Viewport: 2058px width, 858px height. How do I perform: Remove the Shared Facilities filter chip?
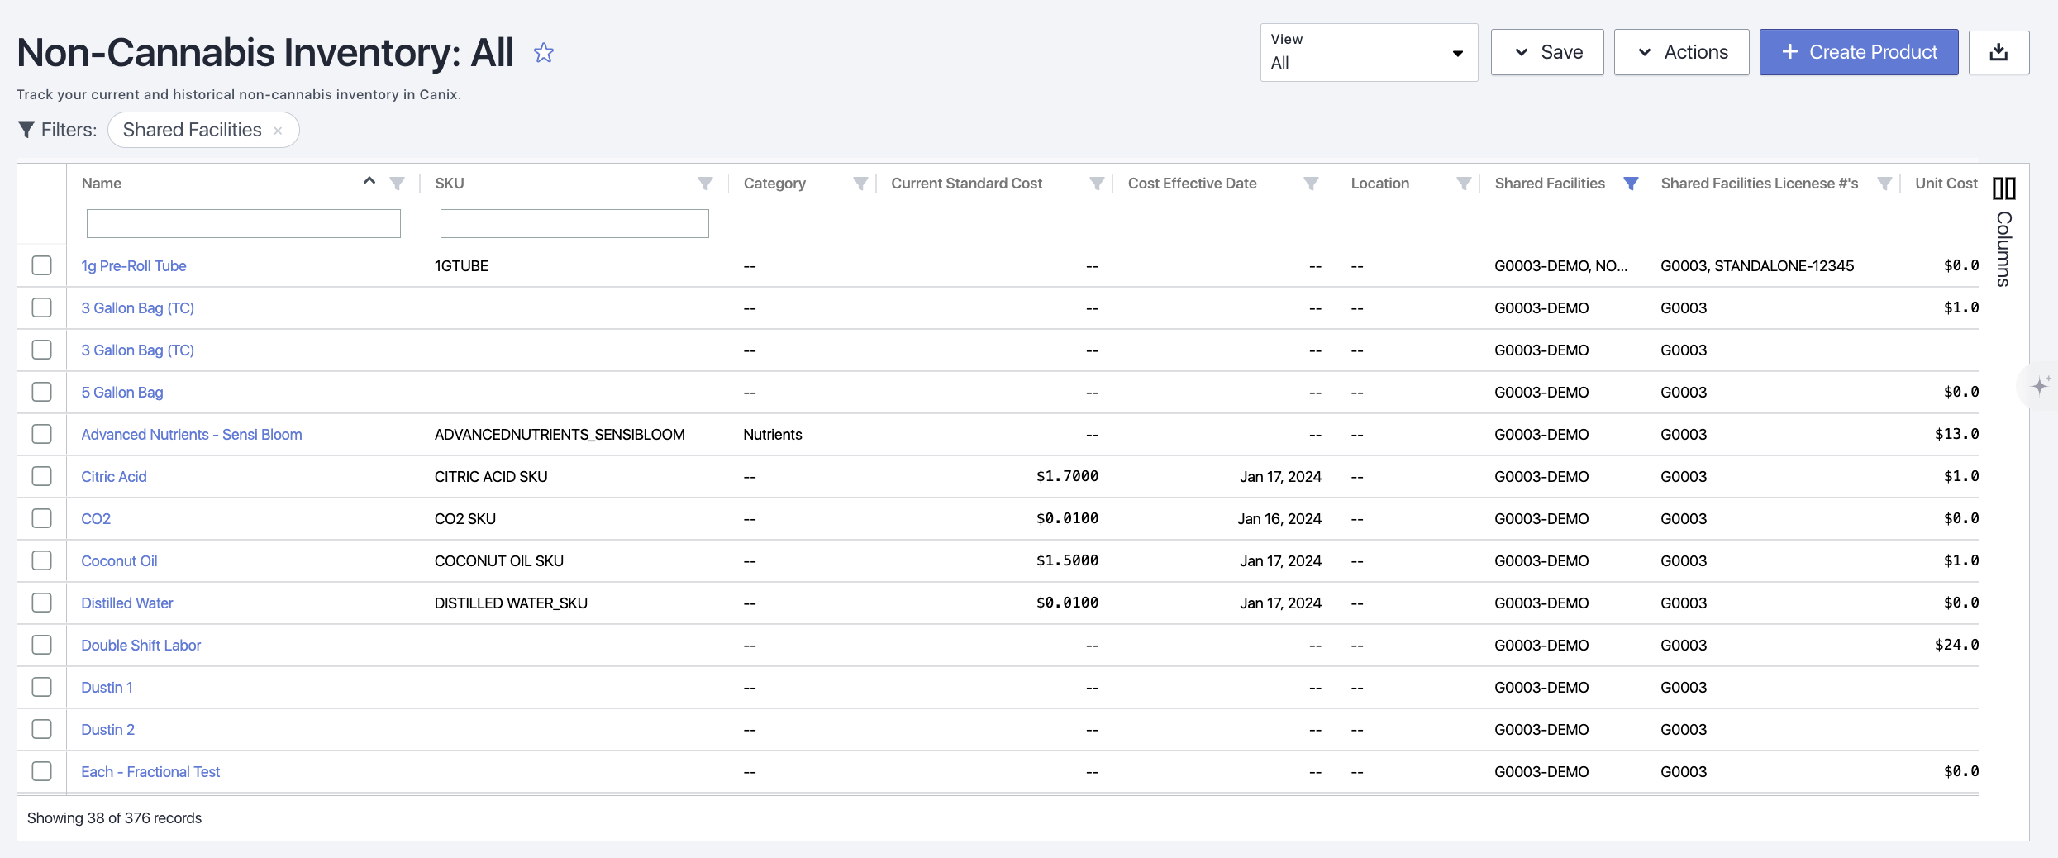click(x=279, y=131)
